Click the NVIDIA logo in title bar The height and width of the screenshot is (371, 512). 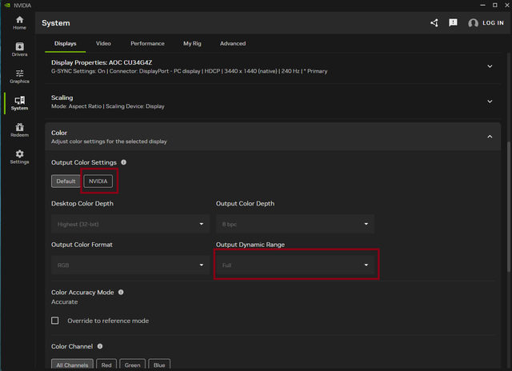(x=7, y=6)
